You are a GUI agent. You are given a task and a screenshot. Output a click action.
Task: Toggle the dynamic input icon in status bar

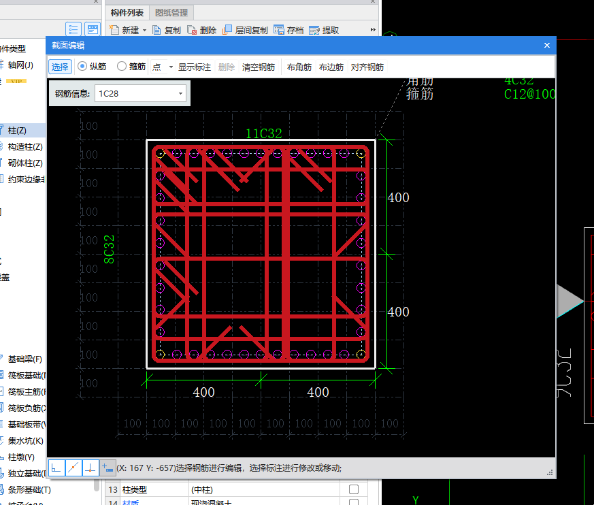pos(108,468)
